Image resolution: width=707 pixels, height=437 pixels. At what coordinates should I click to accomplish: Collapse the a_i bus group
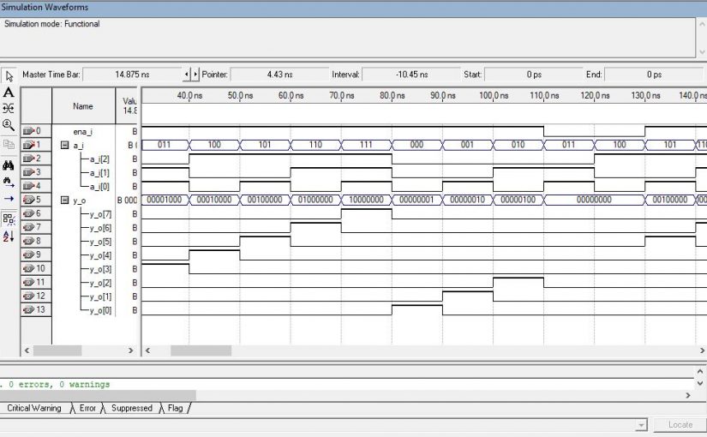(64, 145)
